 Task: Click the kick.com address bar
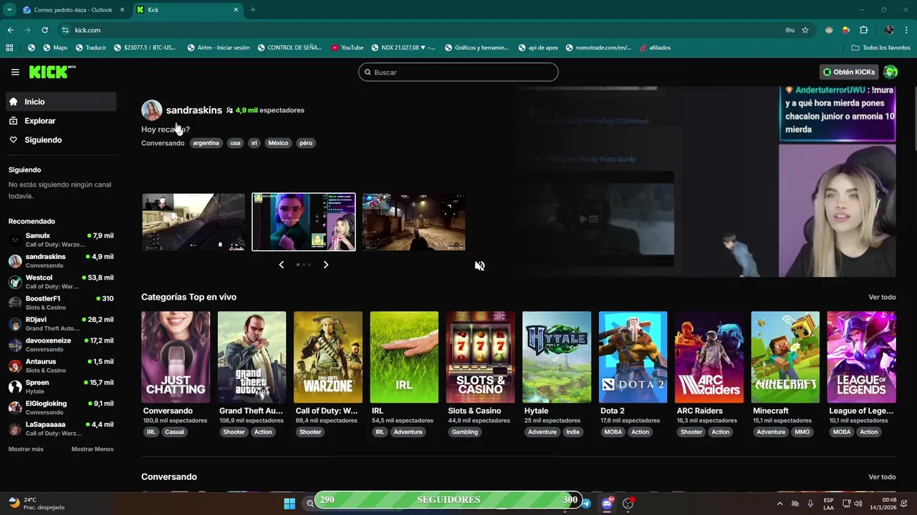[x=423, y=30]
